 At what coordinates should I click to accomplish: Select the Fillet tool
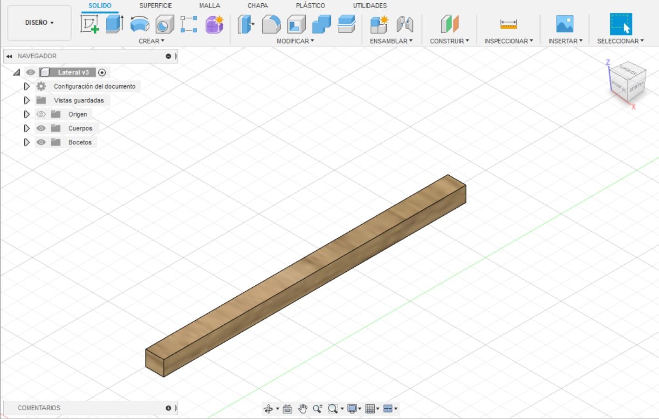(x=271, y=24)
